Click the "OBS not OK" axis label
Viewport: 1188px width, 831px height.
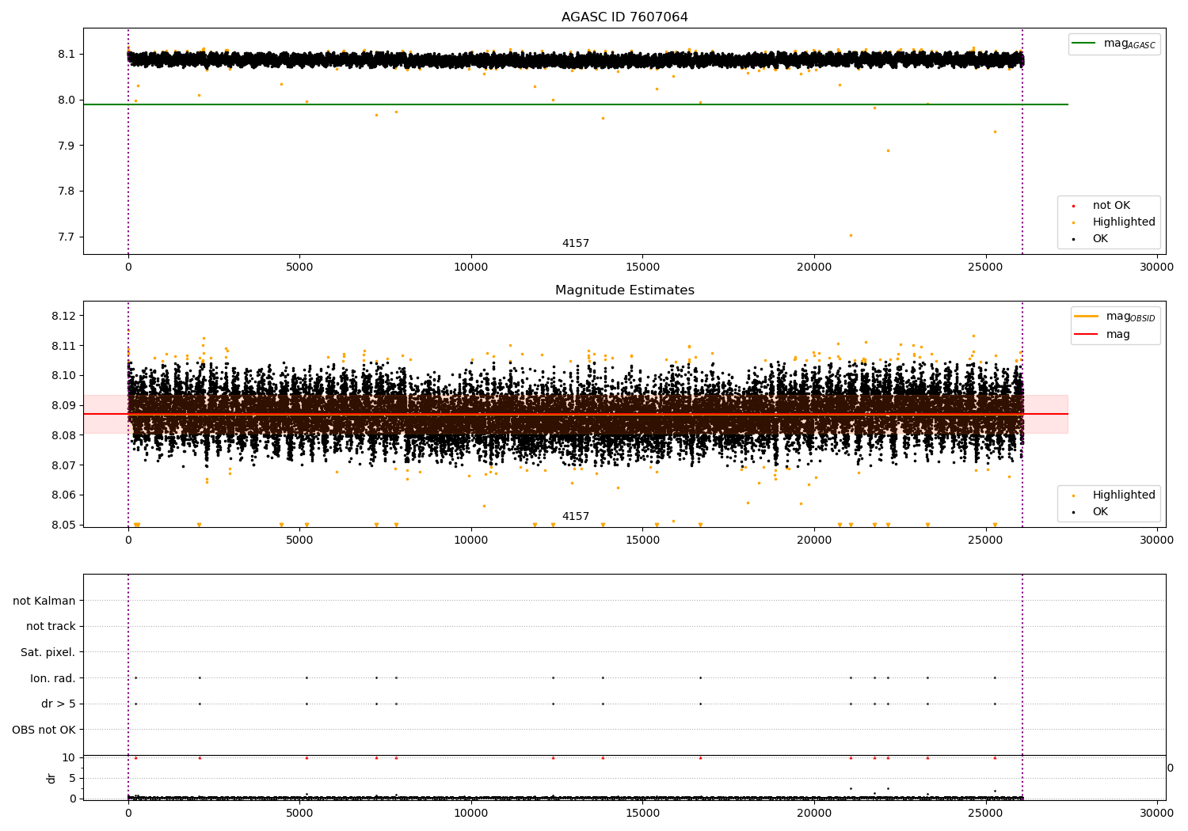point(44,730)
